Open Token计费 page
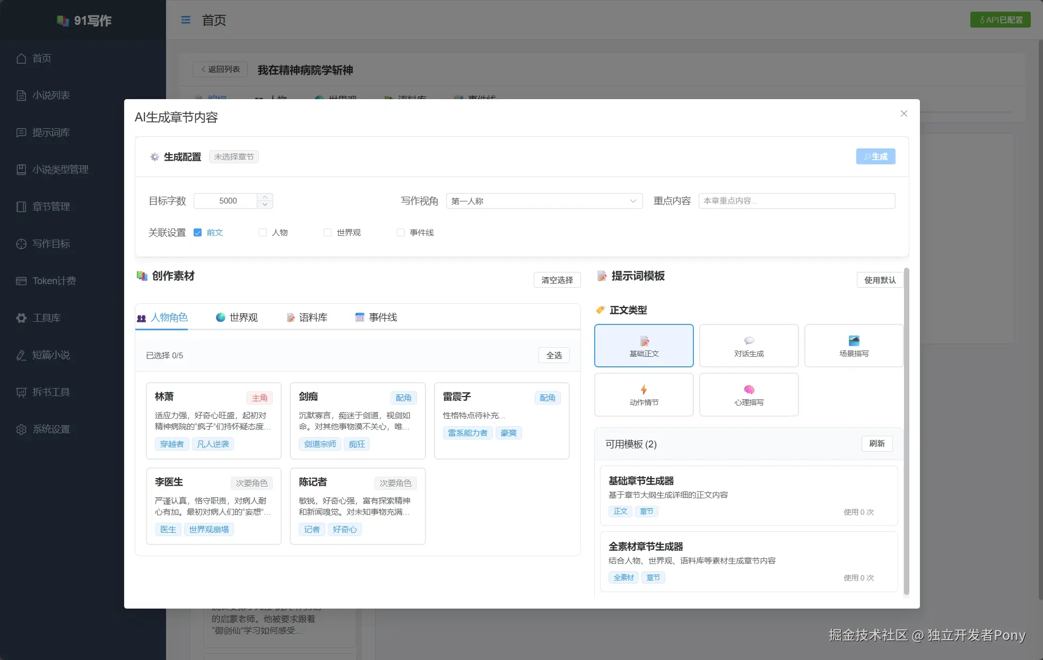The width and height of the screenshot is (1043, 660). pyautogui.click(x=55, y=280)
